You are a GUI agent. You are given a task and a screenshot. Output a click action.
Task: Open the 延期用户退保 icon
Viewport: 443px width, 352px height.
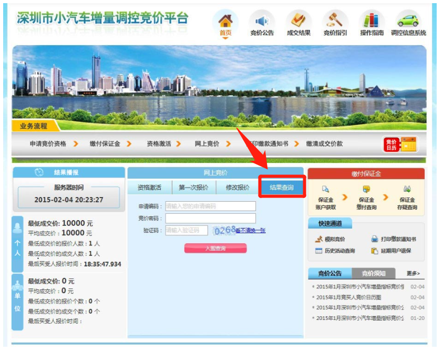[375, 251]
